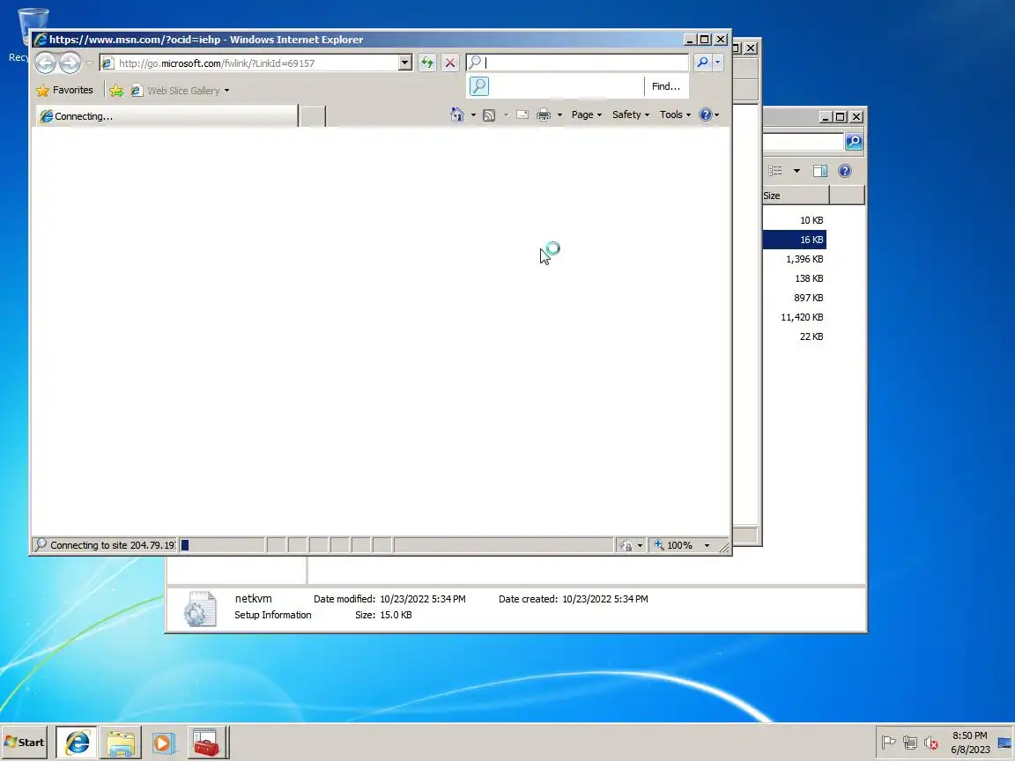Click the Help question mark icon in IE
The height and width of the screenshot is (761, 1015).
pyautogui.click(x=706, y=115)
